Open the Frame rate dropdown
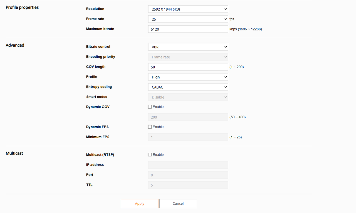The width and height of the screenshot is (356, 213). point(188,19)
